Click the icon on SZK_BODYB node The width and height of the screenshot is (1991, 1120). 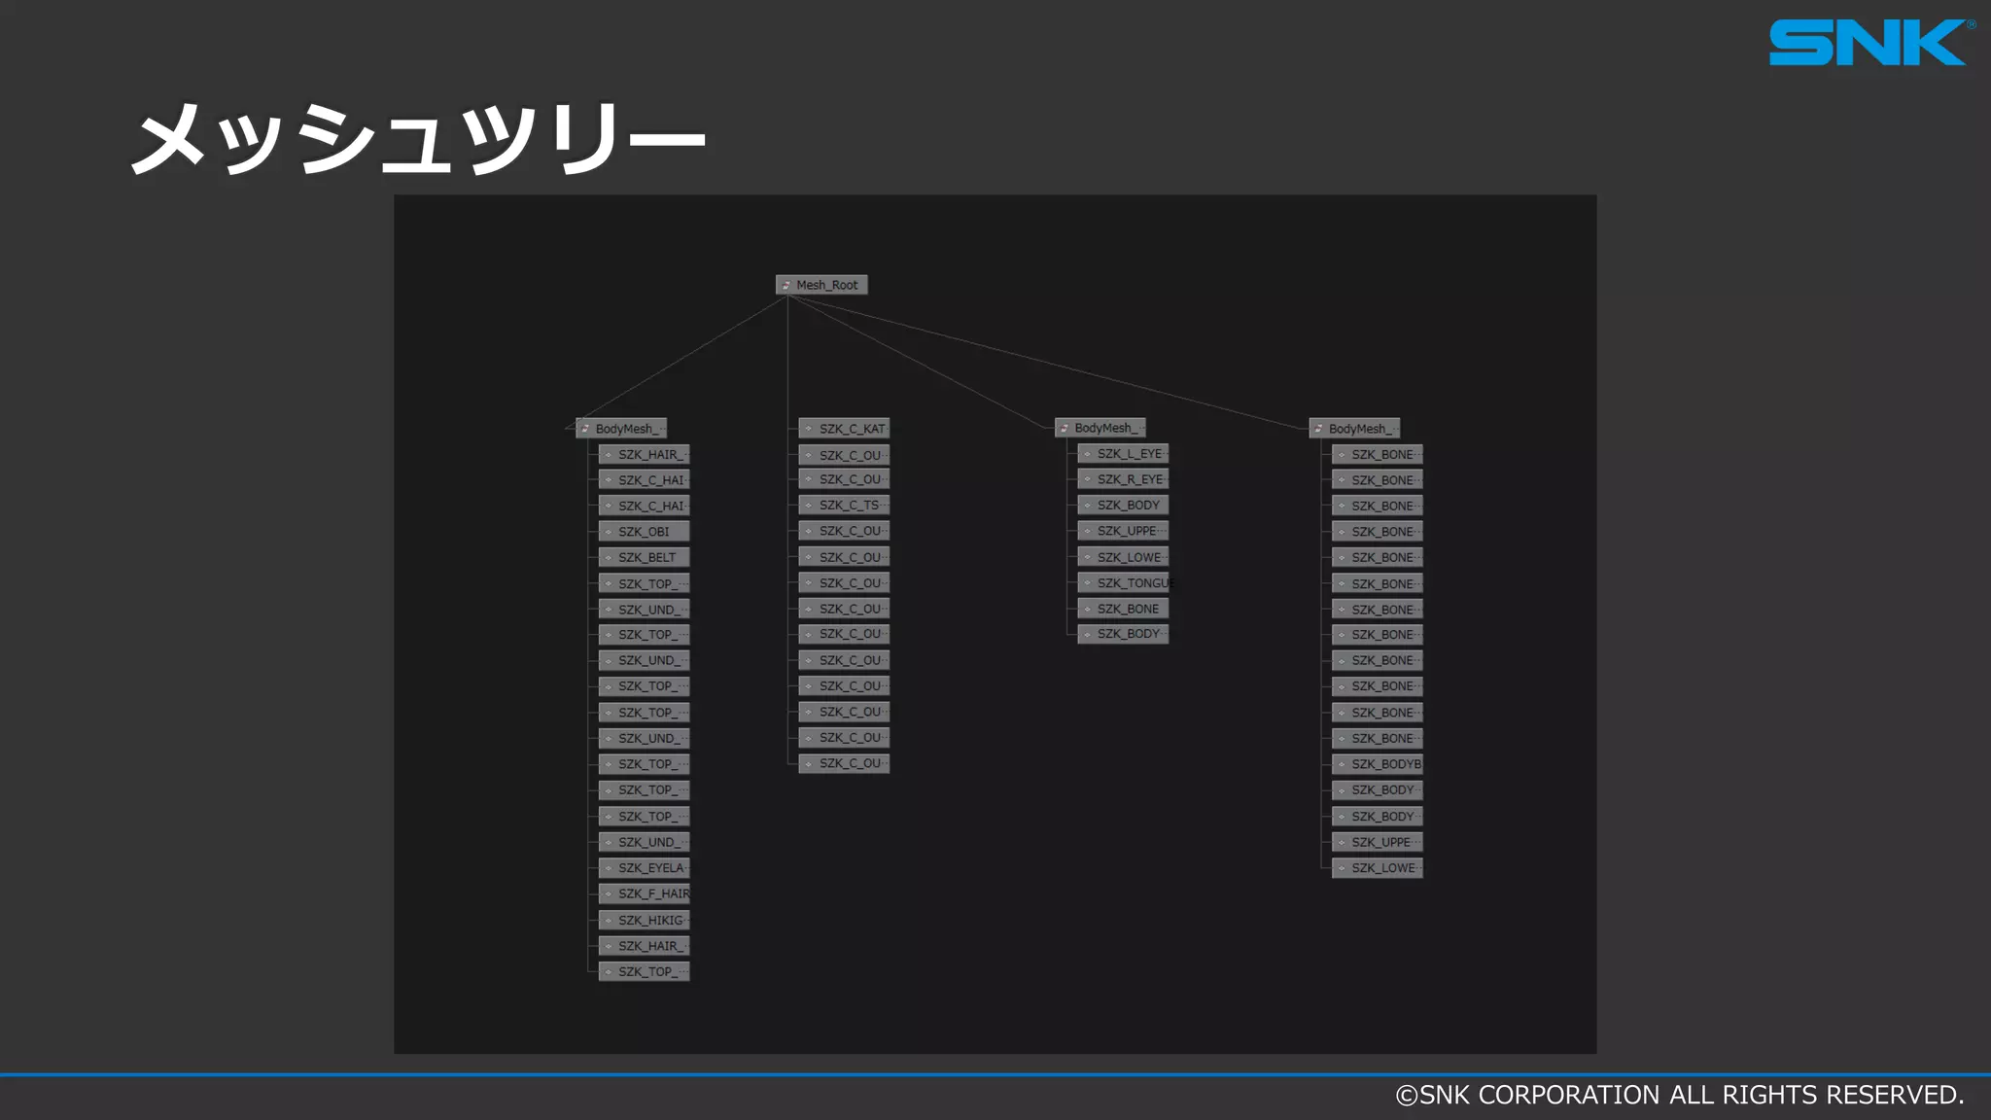pos(1342,764)
